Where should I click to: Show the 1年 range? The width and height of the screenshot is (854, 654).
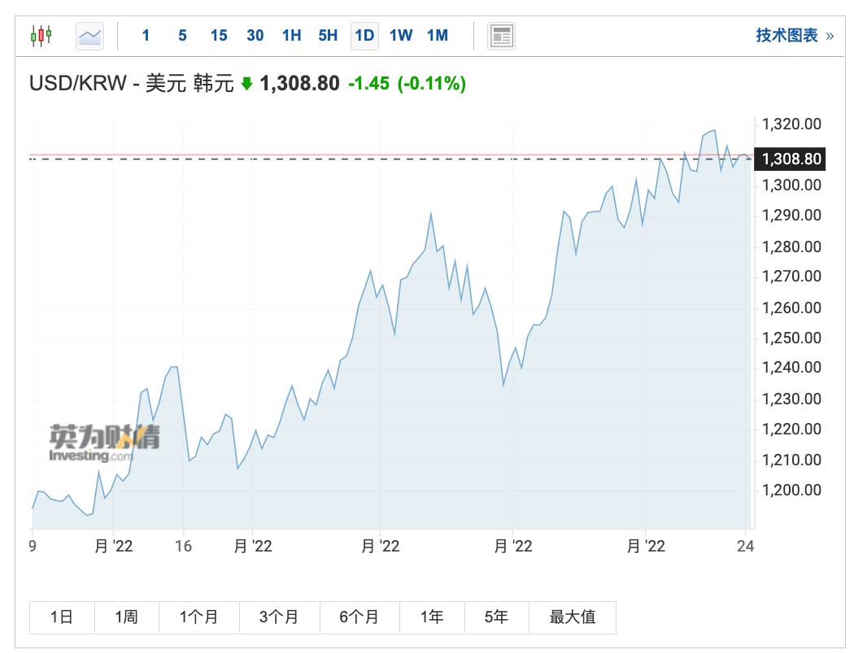[x=432, y=617]
